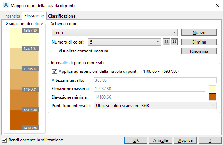Click the 'Elevazione massima' value field
223x145 pixels.
click(149, 88)
